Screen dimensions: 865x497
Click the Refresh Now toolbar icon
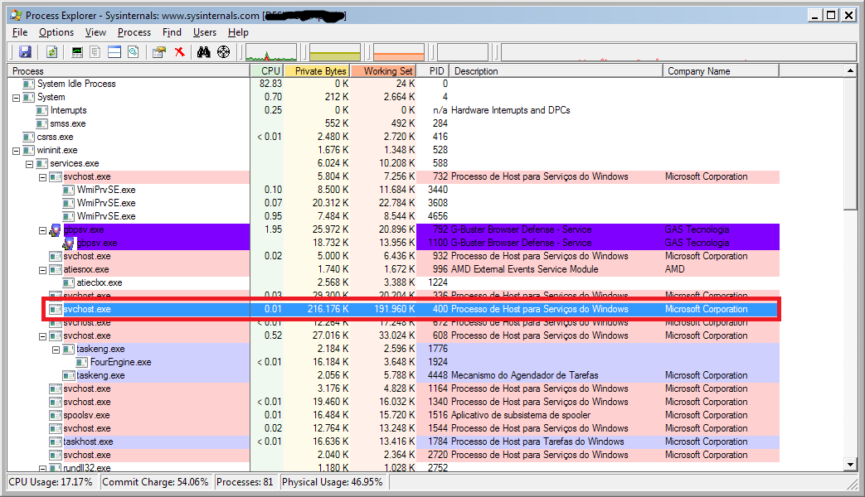pyautogui.click(x=51, y=52)
